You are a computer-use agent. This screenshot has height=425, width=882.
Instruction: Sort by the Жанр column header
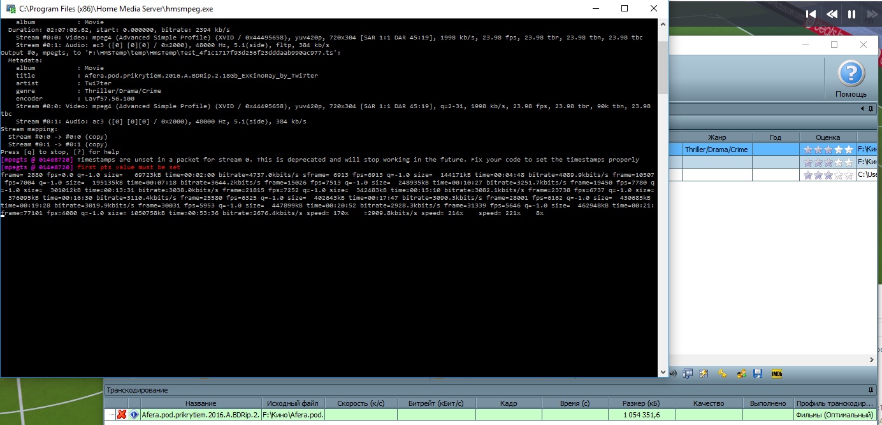coord(717,137)
